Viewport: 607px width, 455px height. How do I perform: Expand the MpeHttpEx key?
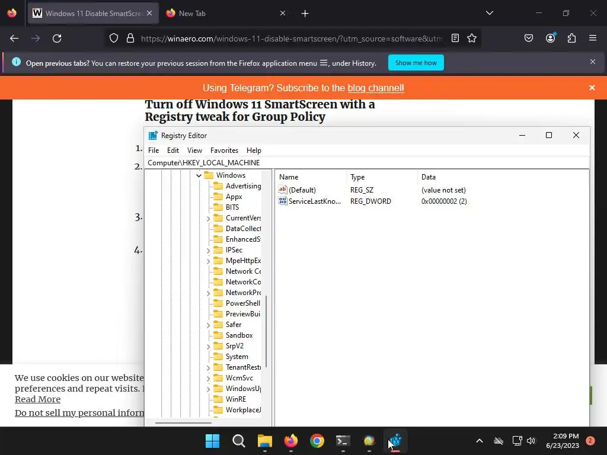click(208, 261)
